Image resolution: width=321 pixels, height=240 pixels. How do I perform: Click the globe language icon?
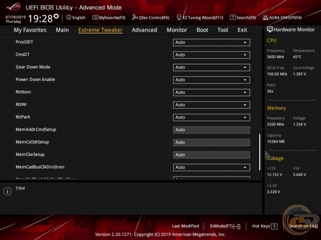click(x=69, y=17)
